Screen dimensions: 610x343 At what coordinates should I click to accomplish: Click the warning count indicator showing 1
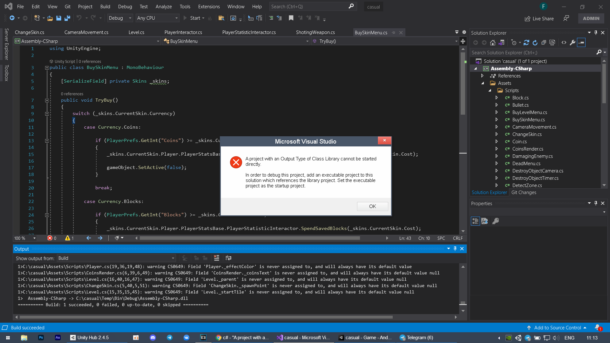click(x=69, y=238)
